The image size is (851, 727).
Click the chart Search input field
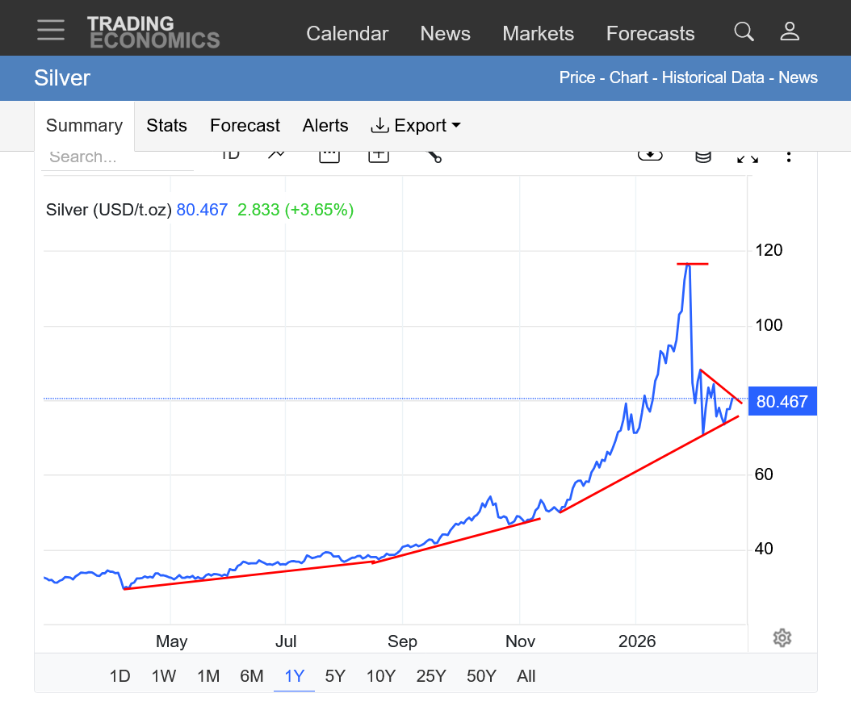[x=118, y=157]
